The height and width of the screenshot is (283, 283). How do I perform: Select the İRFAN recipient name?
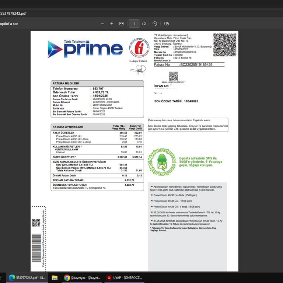tap(161, 86)
